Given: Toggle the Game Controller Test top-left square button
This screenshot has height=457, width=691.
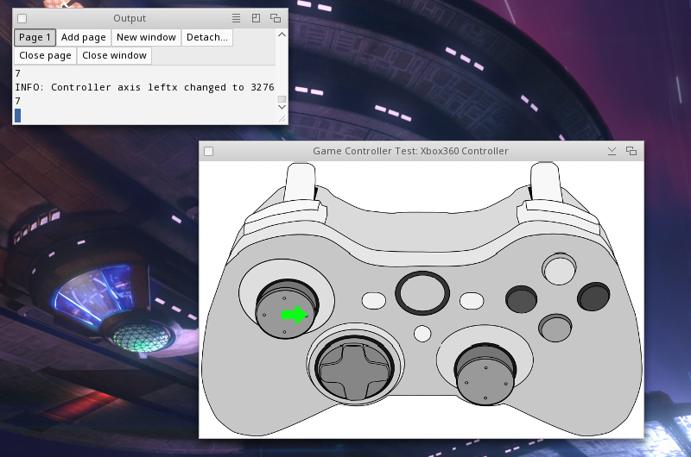Looking at the screenshot, I should (209, 151).
